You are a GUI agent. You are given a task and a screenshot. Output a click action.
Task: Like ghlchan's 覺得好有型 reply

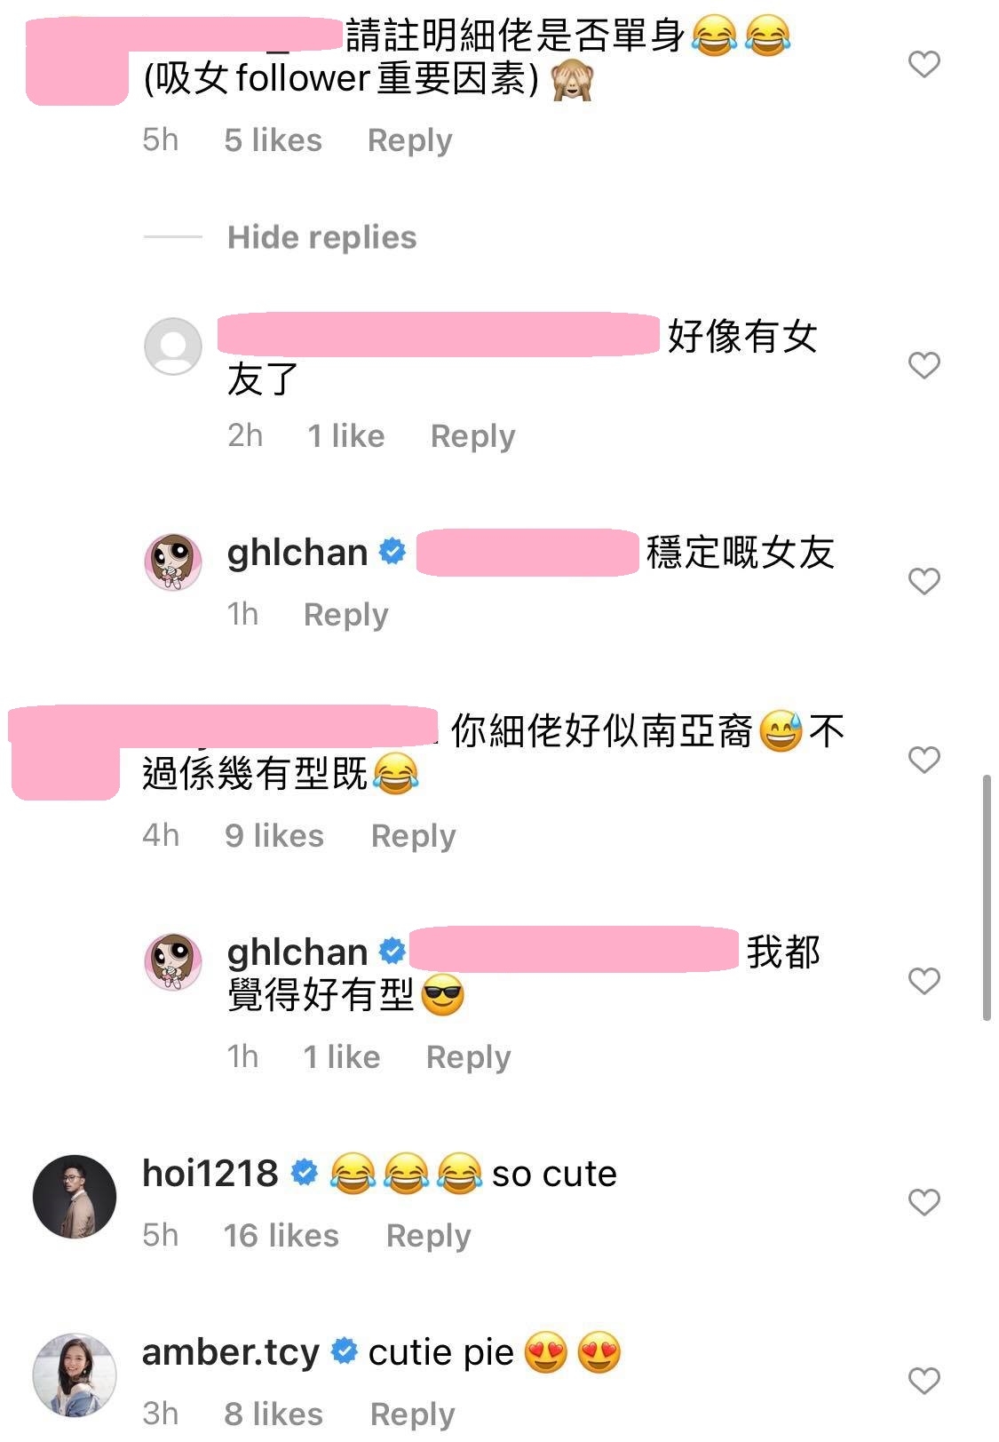pyautogui.click(x=924, y=981)
